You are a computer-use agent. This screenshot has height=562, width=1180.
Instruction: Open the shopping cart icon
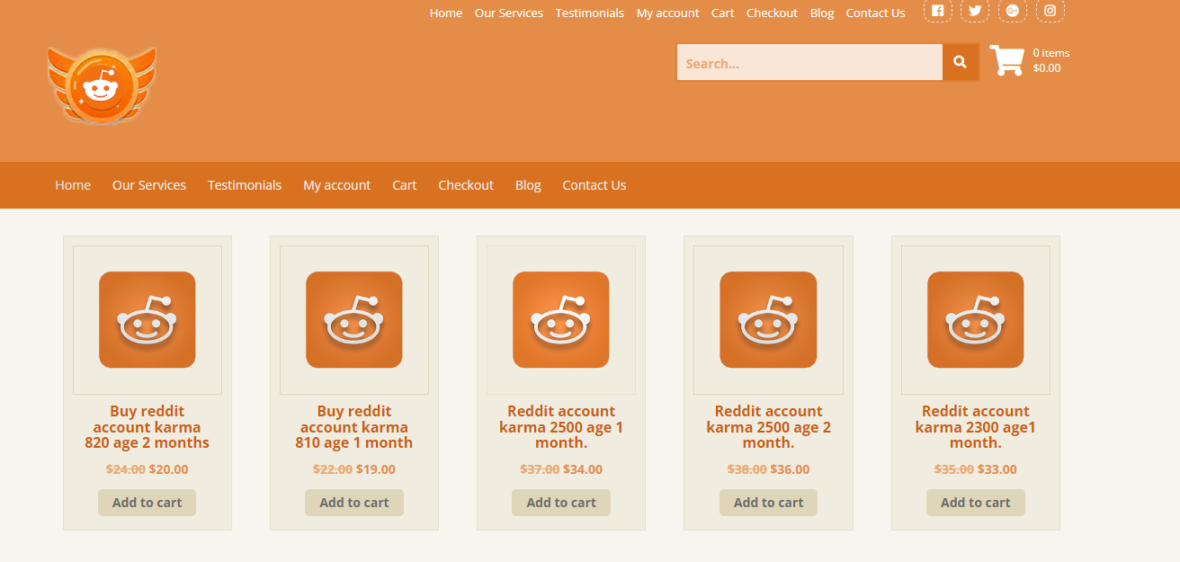point(1006,60)
